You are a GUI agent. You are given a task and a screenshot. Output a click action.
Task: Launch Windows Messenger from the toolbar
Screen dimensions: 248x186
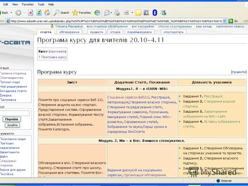pyautogui.click(x=163, y=12)
